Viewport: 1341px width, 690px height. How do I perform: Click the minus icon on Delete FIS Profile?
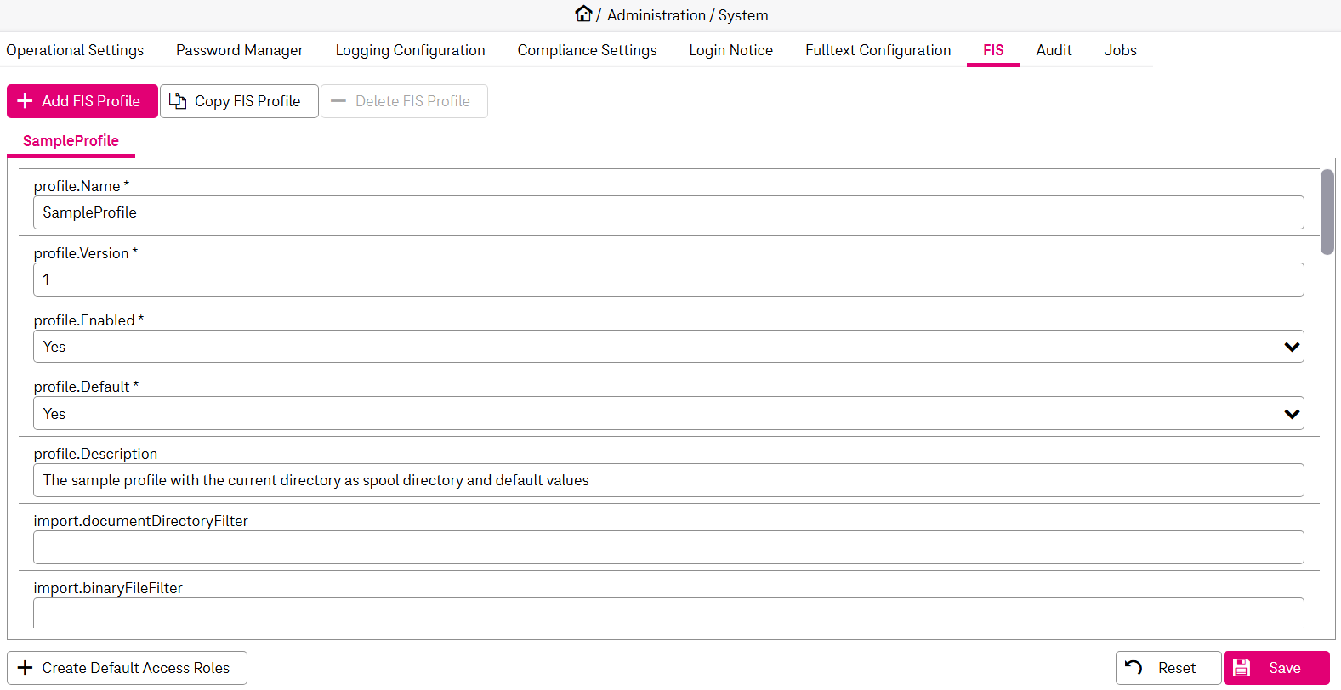(x=338, y=101)
